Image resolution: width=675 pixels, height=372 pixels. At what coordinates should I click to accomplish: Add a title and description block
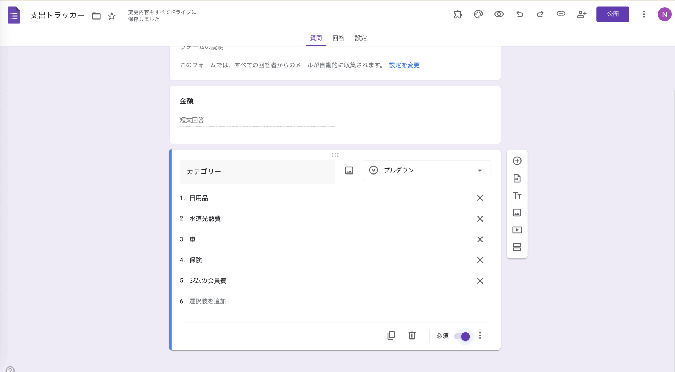pyautogui.click(x=517, y=195)
